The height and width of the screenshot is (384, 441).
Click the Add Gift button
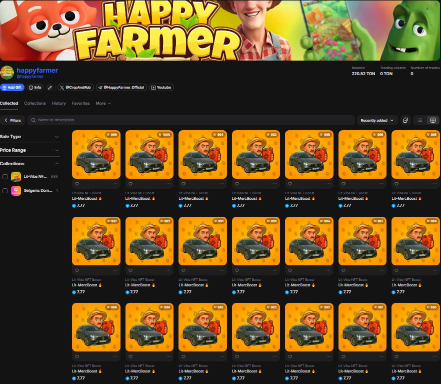[12, 88]
